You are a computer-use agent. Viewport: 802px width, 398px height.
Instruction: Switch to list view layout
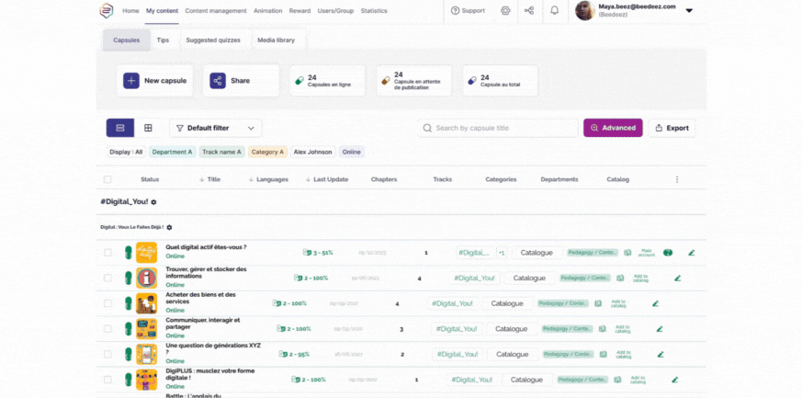pyautogui.click(x=120, y=128)
